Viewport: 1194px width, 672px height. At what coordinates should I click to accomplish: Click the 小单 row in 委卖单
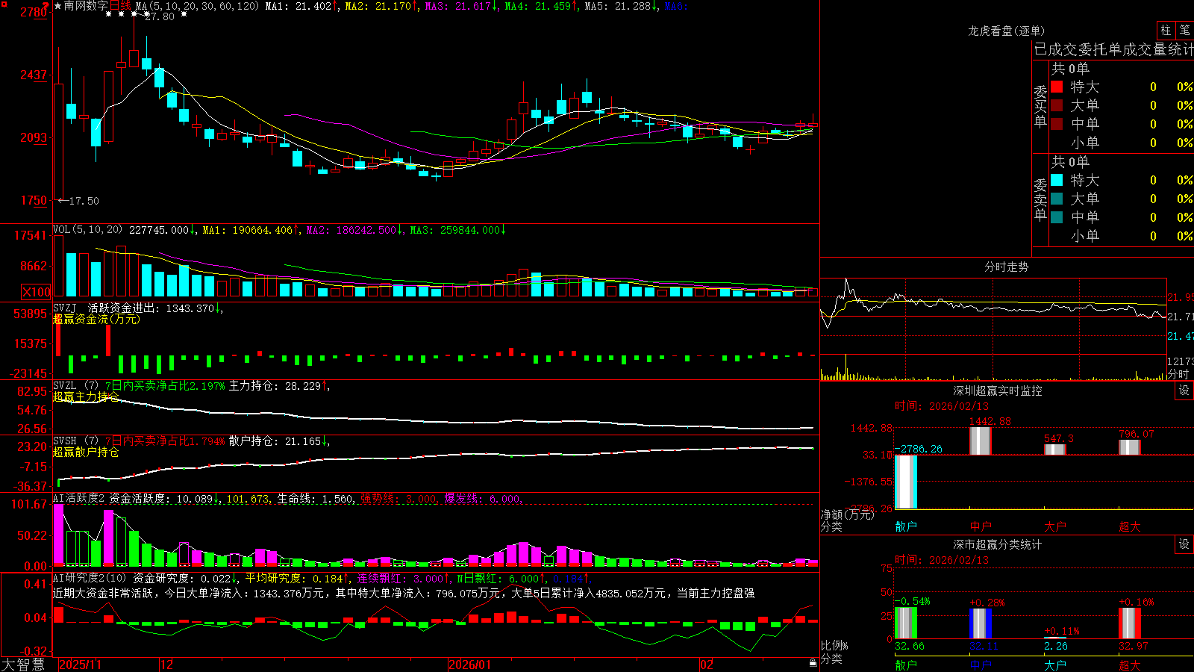coord(1122,236)
